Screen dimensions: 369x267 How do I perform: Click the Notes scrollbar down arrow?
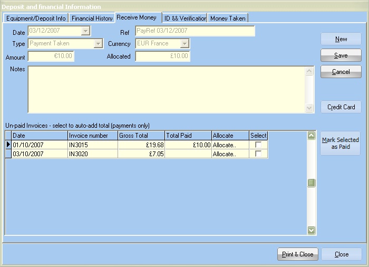pyautogui.click(x=309, y=108)
